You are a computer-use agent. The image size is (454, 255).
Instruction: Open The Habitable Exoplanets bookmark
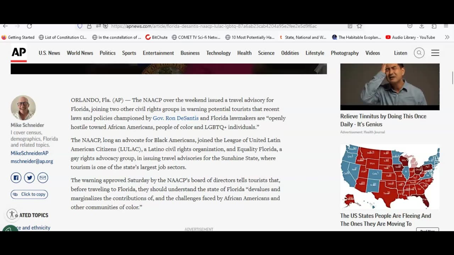pyautogui.click(x=356, y=37)
